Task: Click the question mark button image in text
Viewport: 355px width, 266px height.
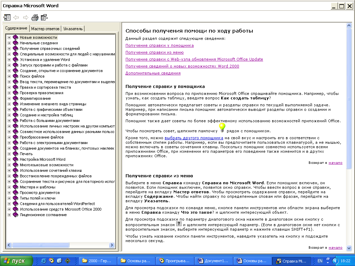Action: click(179, 224)
